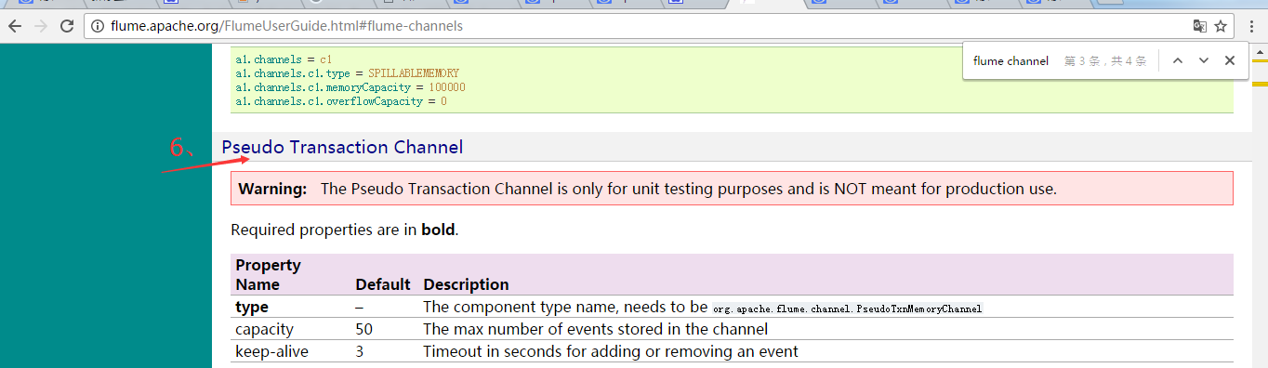Click the code line with 'SPILLABLEMEMORY'

pos(347,73)
